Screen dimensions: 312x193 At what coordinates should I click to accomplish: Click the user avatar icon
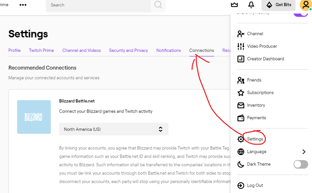pyautogui.click(x=305, y=5)
